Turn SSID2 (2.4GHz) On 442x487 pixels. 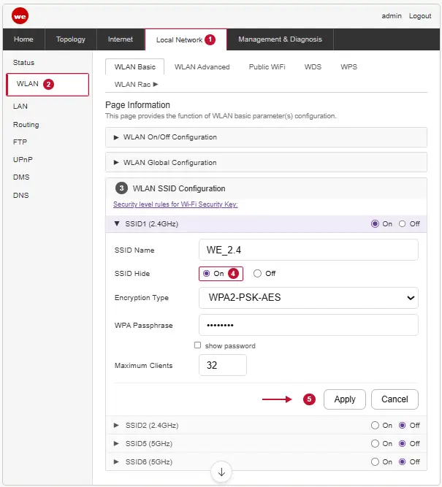point(375,425)
